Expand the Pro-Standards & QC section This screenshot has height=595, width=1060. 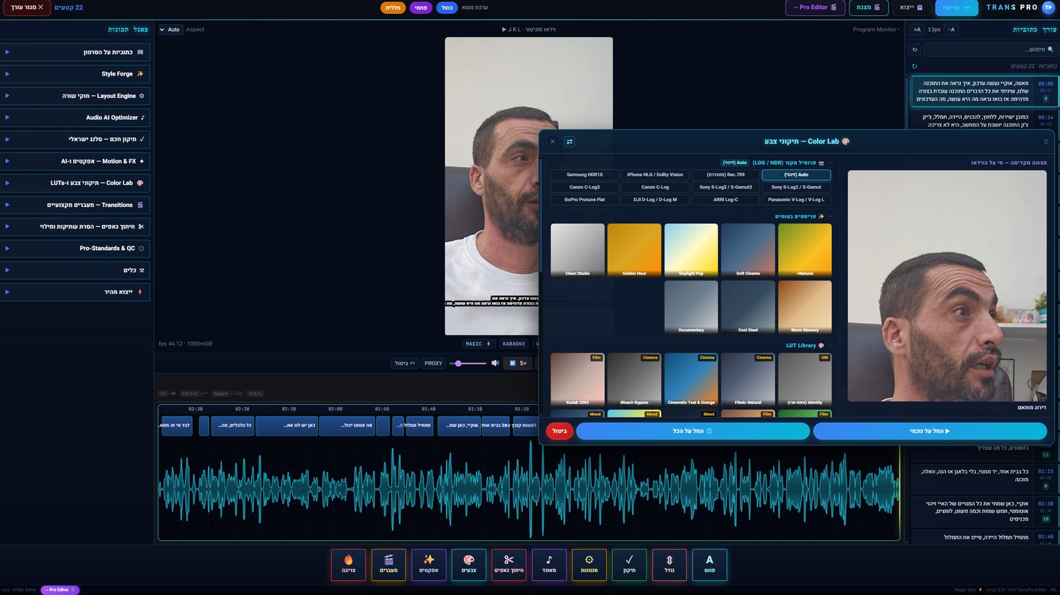tap(75, 249)
